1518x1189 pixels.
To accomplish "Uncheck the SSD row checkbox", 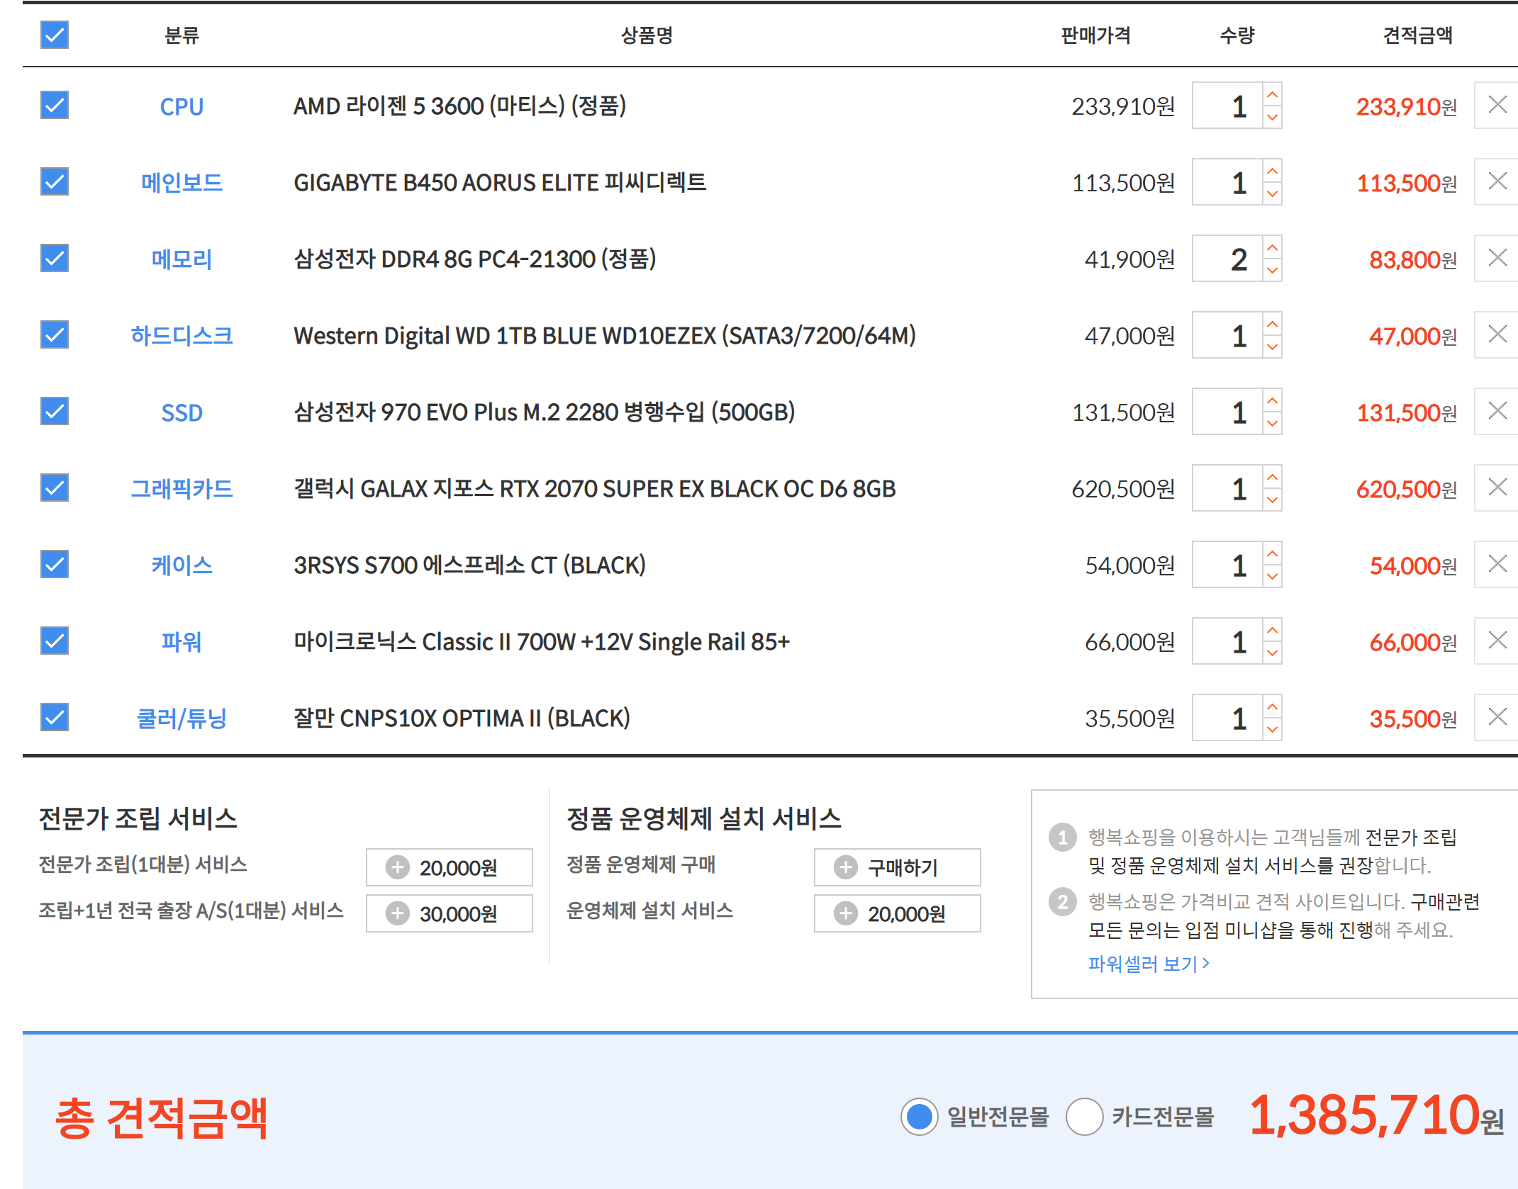I will click(x=55, y=411).
